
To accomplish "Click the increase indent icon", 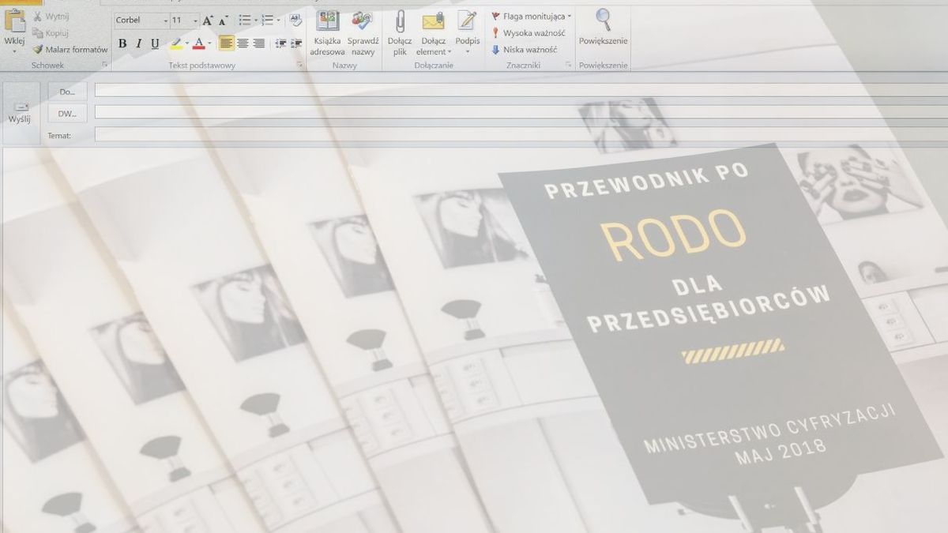I will [x=296, y=43].
